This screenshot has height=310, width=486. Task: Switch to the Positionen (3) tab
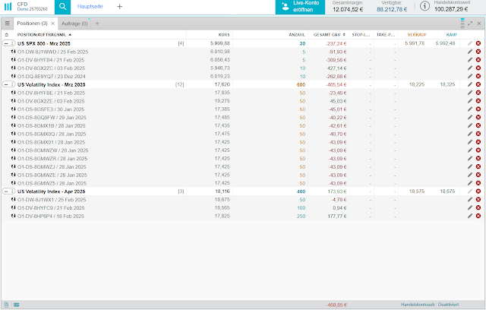pos(32,24)
